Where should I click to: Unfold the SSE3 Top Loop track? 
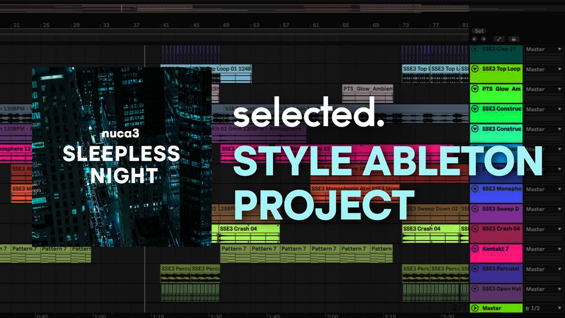[x=475, y=69]
